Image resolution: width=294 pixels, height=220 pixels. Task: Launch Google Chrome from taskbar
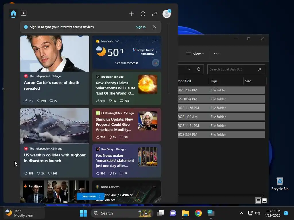pos(198,213)
